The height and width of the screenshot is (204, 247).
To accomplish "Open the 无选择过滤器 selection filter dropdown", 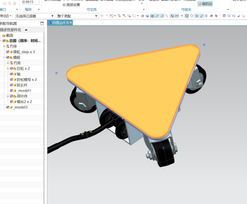I will pyautogui.click(x=52, y=16).
